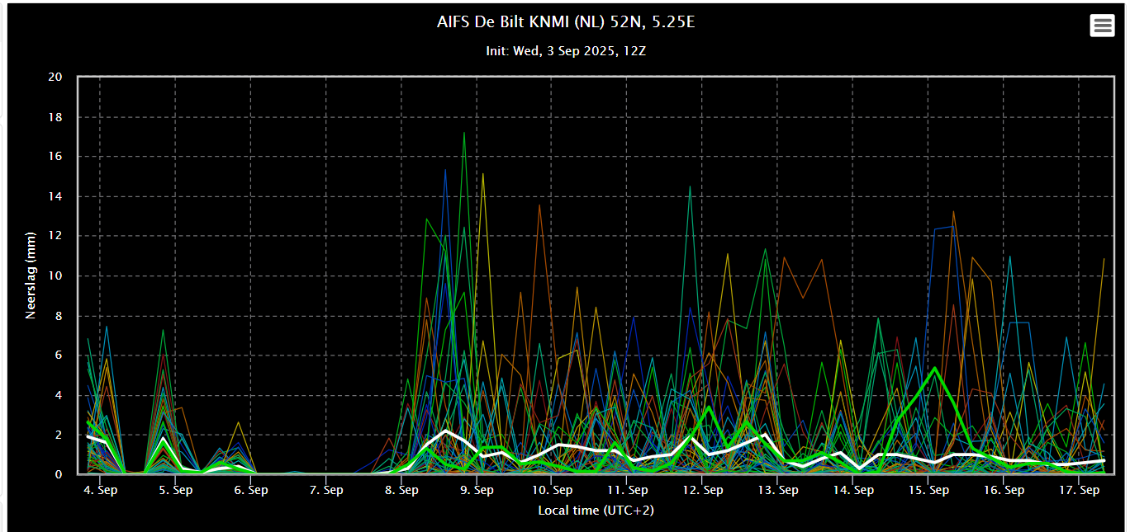Open the chart context menu (hamburger icon)
The height and width of the screenshot is (532, 1130).
pyautogui.click(x=1103, y=26)
